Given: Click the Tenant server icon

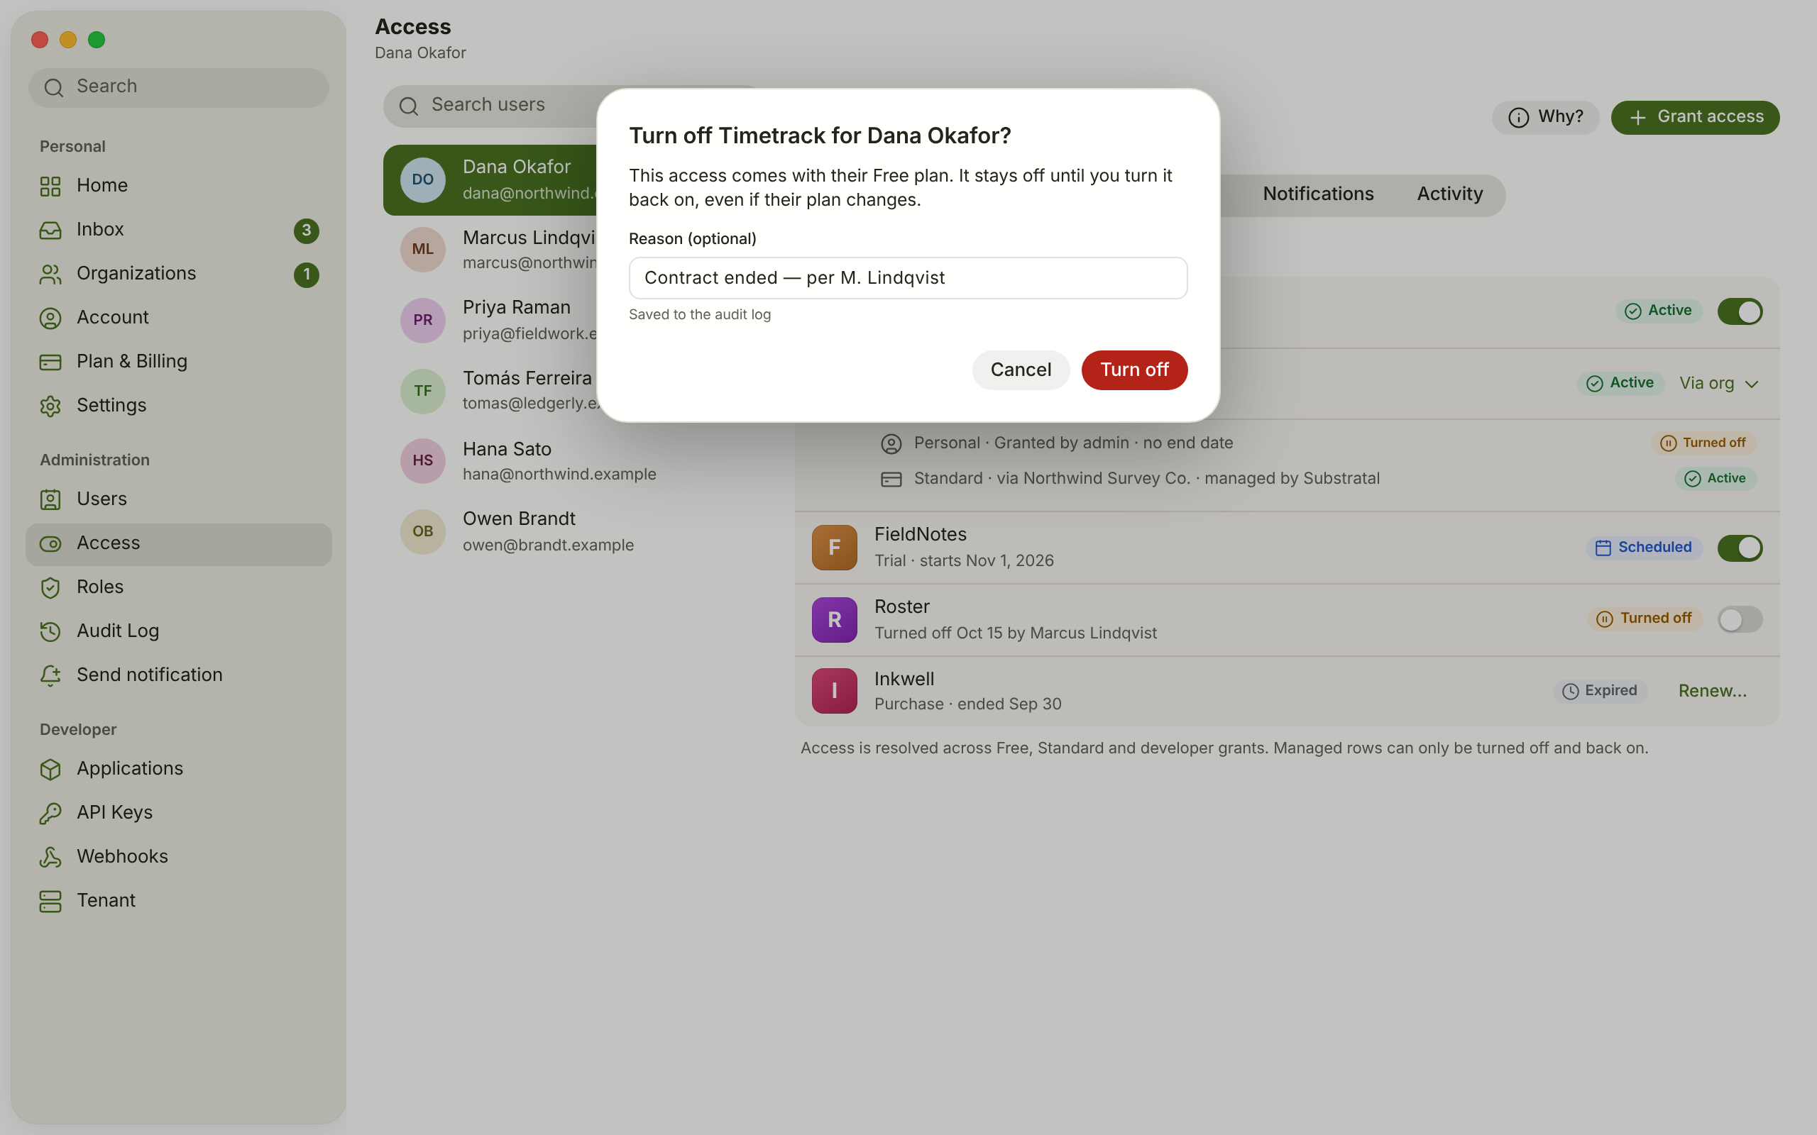Looking at the screenshot, I should (x=50, y=902).
